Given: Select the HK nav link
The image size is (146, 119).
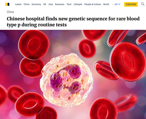Looking at the screenshot, I should coord(45,4).
